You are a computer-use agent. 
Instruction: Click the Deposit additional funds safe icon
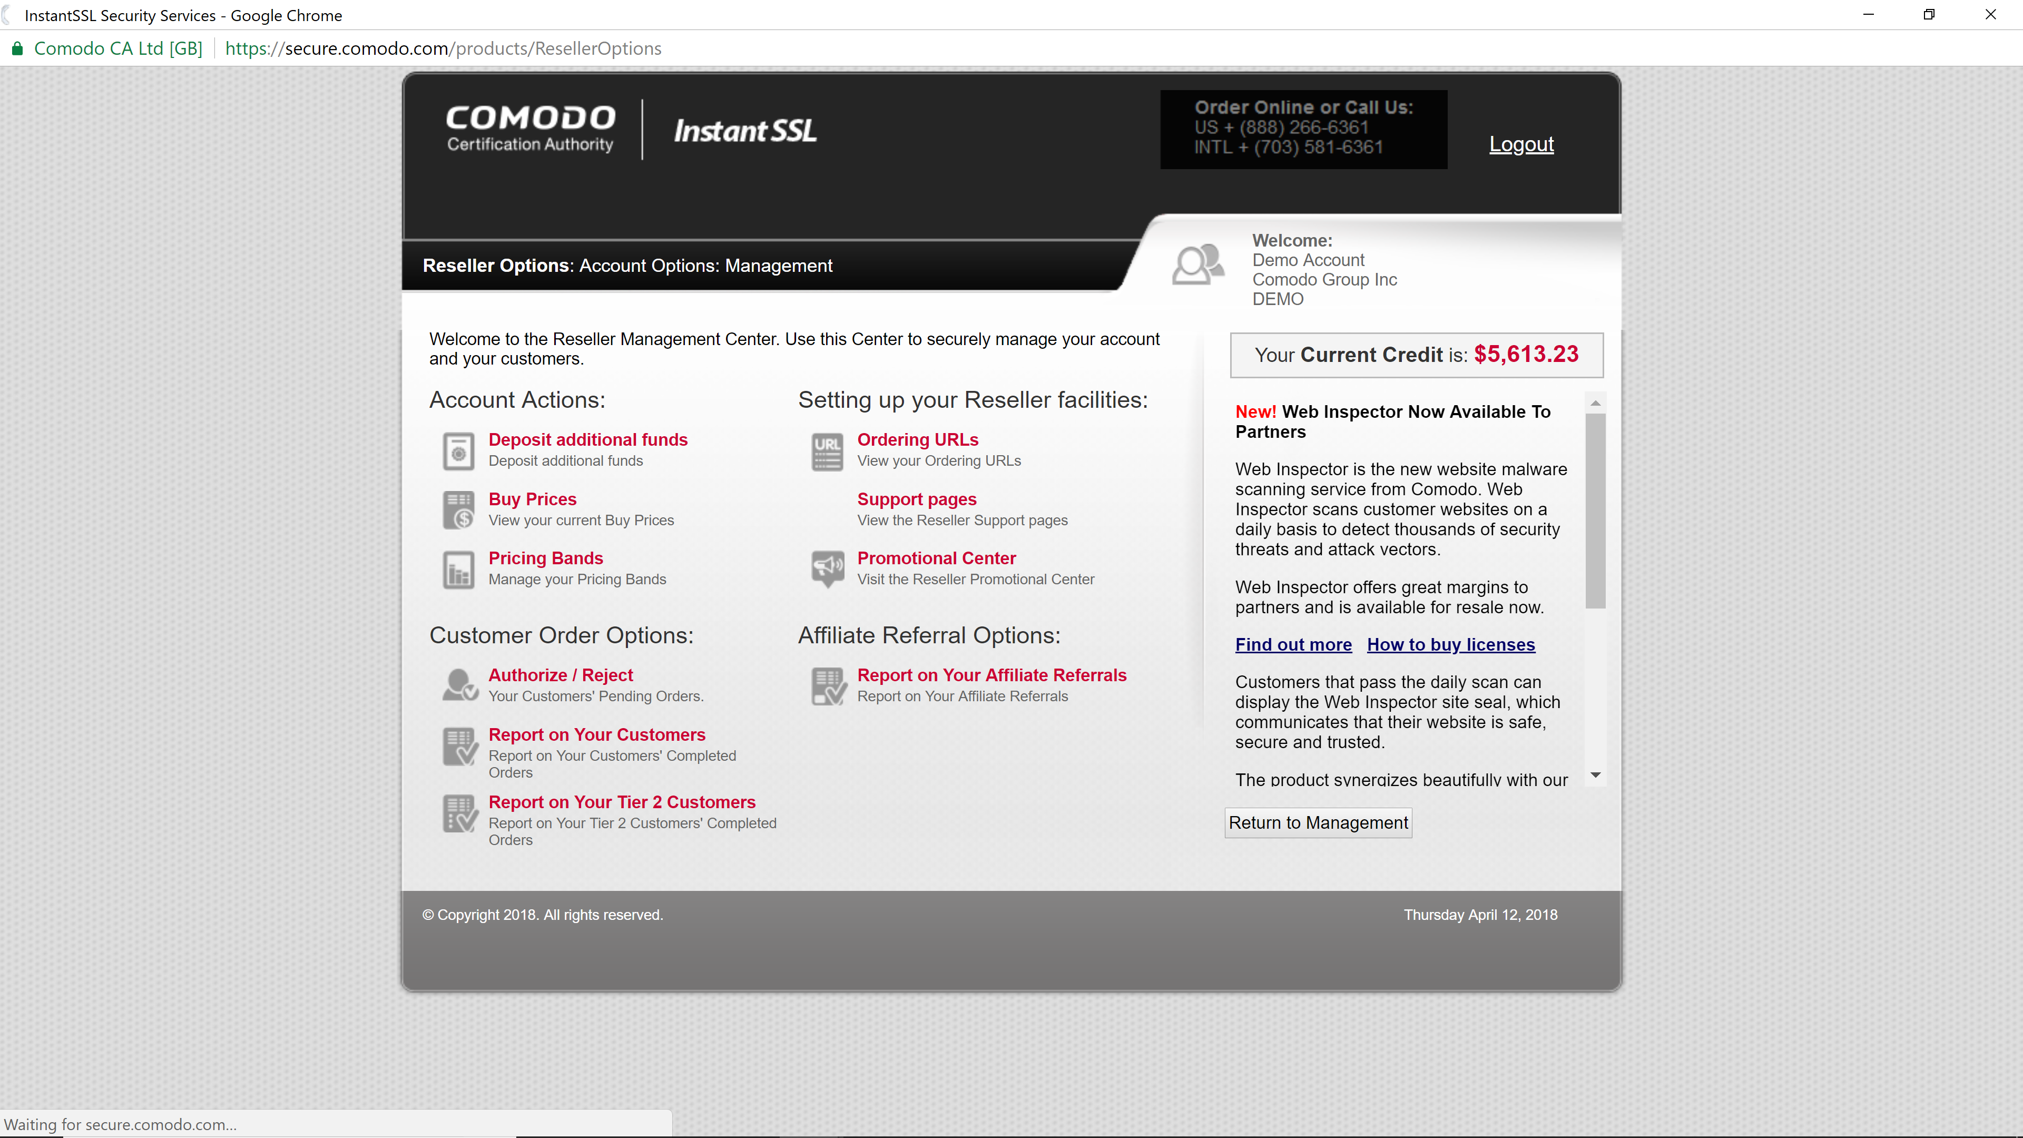(x=459, y=451)
